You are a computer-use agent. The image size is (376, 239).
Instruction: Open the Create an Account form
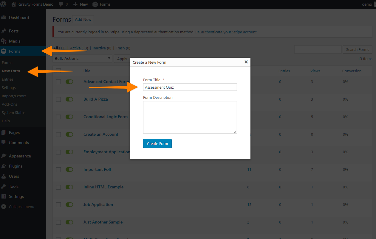[x=101, y=134]
